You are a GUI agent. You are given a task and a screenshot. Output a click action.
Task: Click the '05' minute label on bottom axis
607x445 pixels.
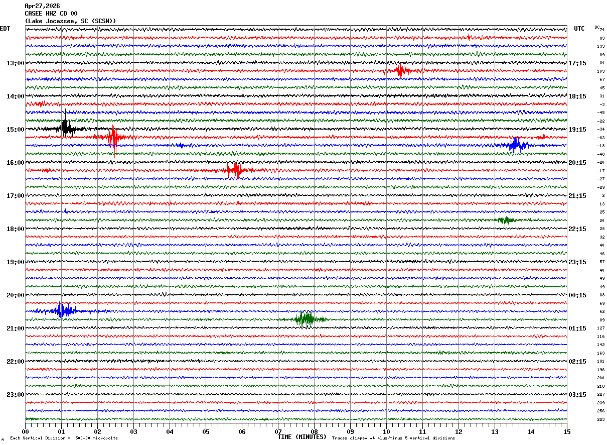click(x=206, y=431)
